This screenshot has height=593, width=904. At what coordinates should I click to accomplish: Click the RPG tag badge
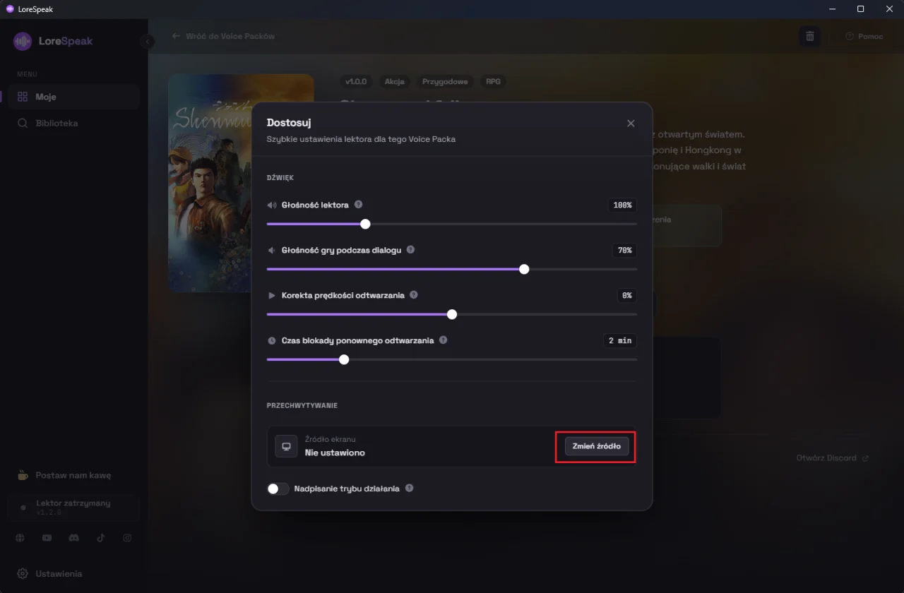[x=493, y=82]
